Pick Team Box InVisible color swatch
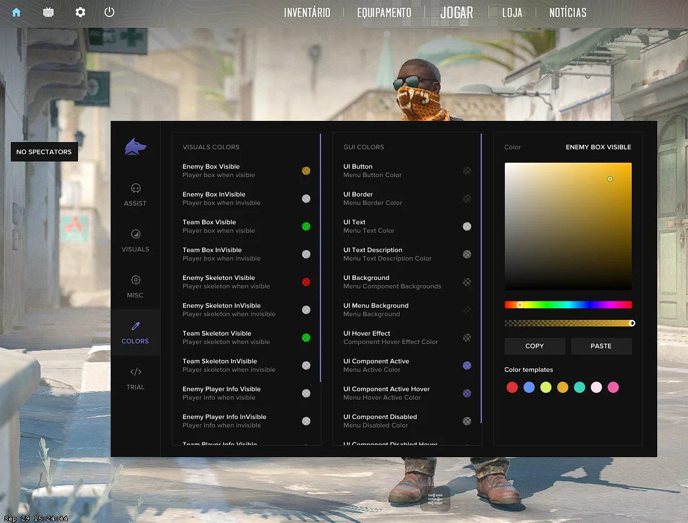Image resolution: width=688 pixels, height=523 pixels. [307, 255]
